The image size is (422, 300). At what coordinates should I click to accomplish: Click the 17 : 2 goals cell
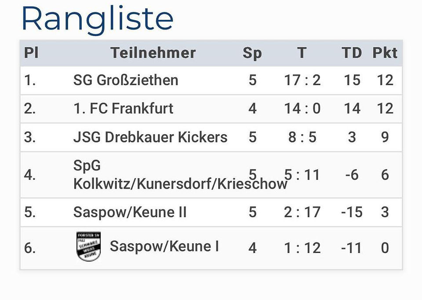302,80
